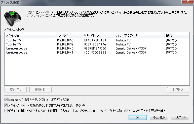
Task: Sort by IPアドレス column header
Action: (x=69, y=35)
